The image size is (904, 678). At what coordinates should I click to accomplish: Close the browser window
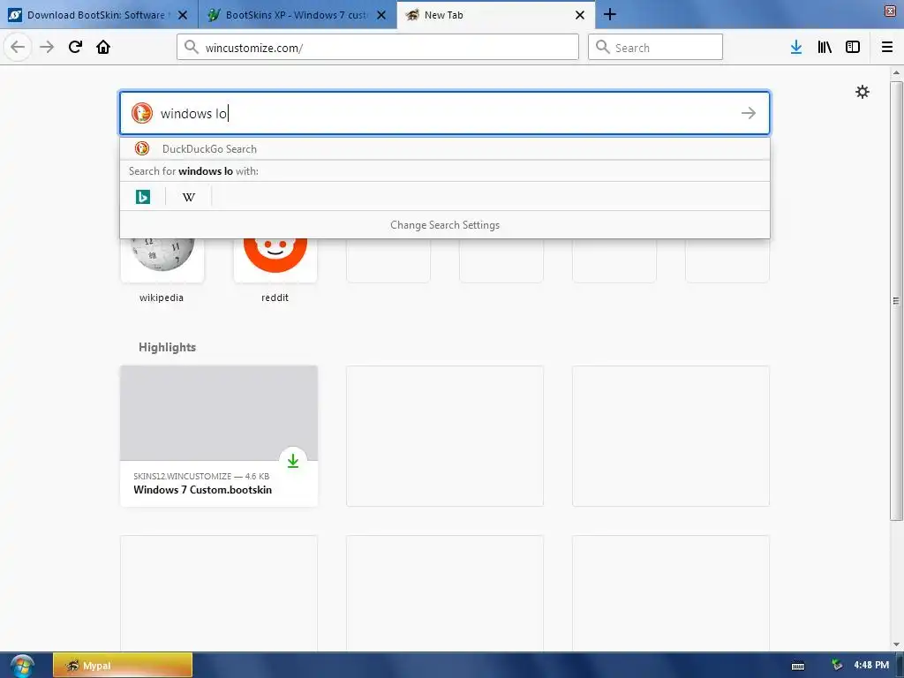click(x=890, y=11)
